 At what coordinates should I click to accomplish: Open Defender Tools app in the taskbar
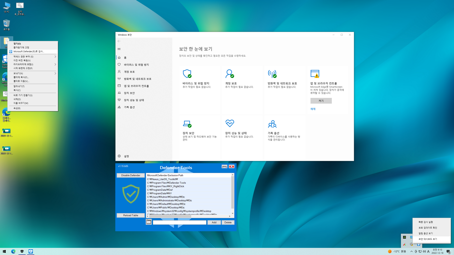point(31,251)
